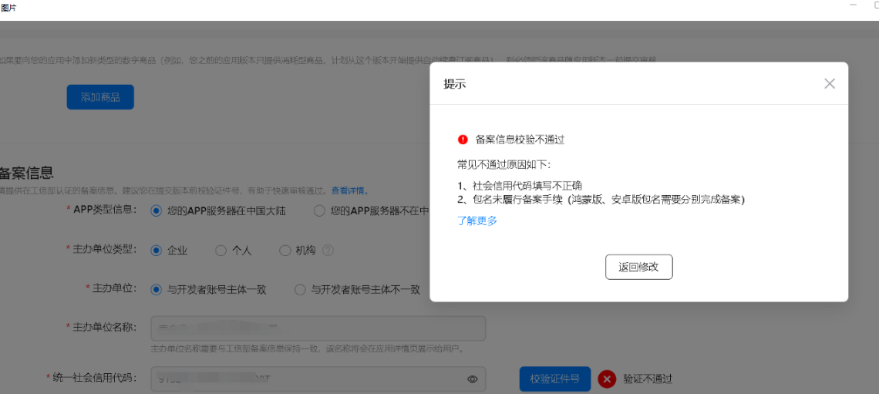Click the 主办单位名称 input field

[x=318, y=328]
